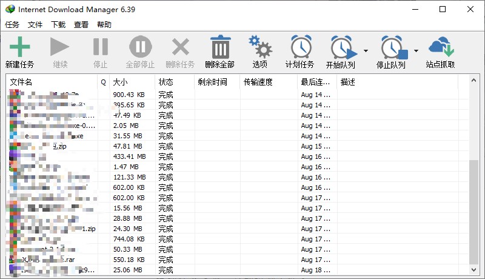Viewport: 485px width, 279px height.
Task: Select the row sized 24.30 MB
Action: [x=238, y=229]
